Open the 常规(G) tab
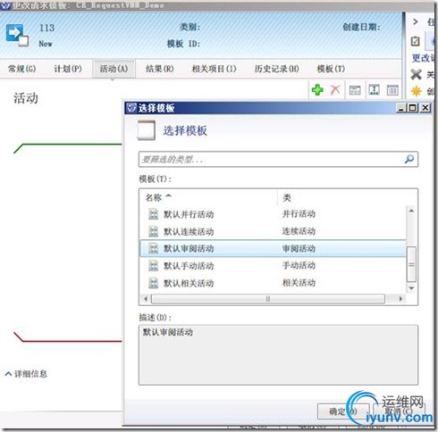 [x=21, y=69]
